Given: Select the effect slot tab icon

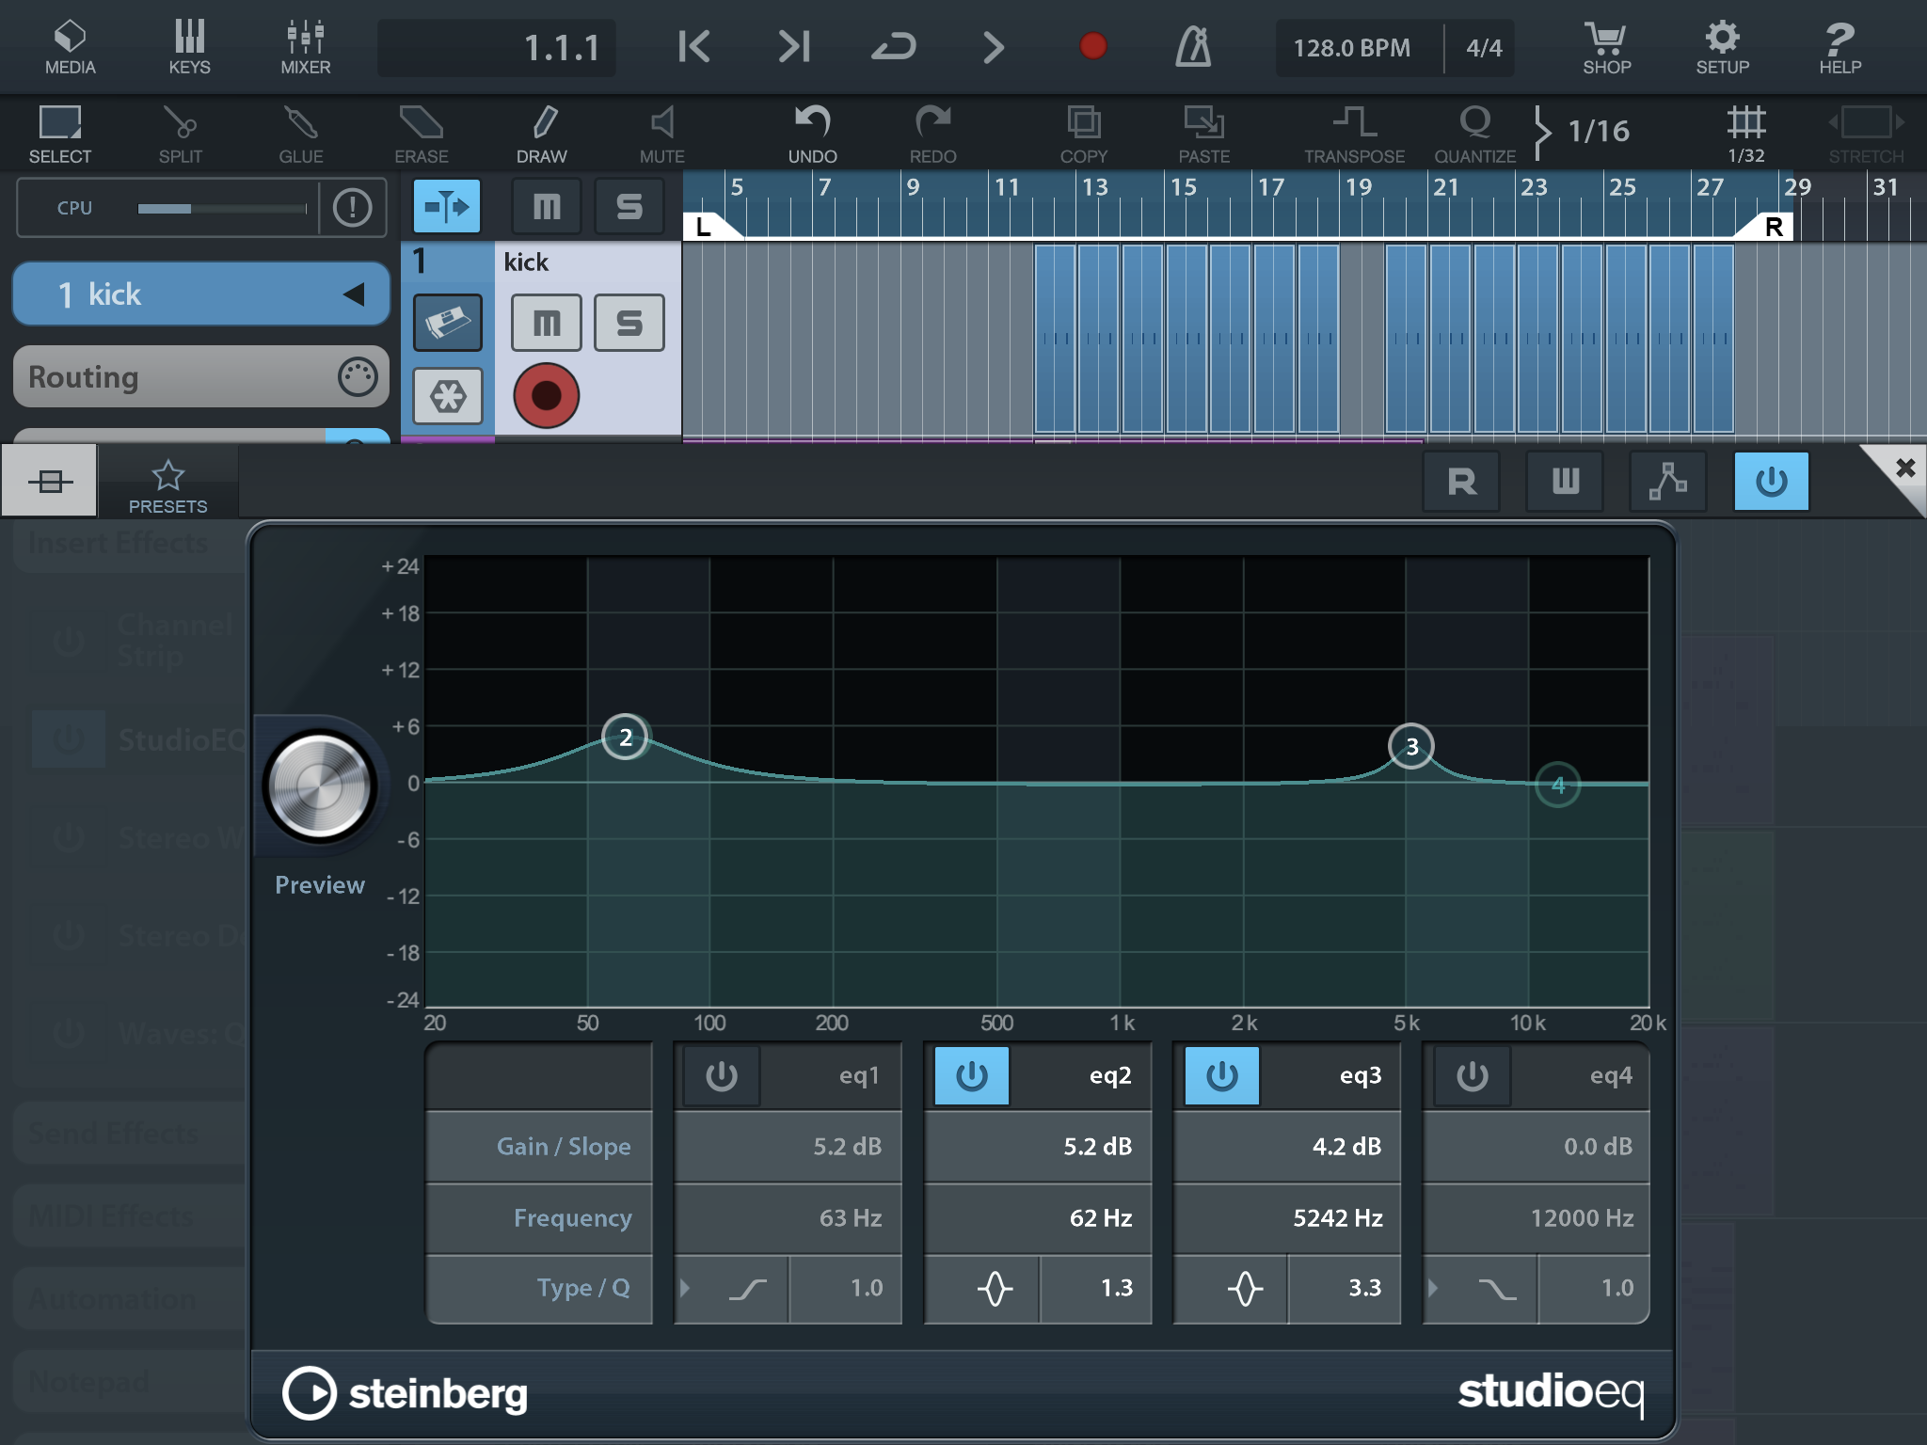Looking at the screenshot, I should pyautogui.click(x=49, y=482).
